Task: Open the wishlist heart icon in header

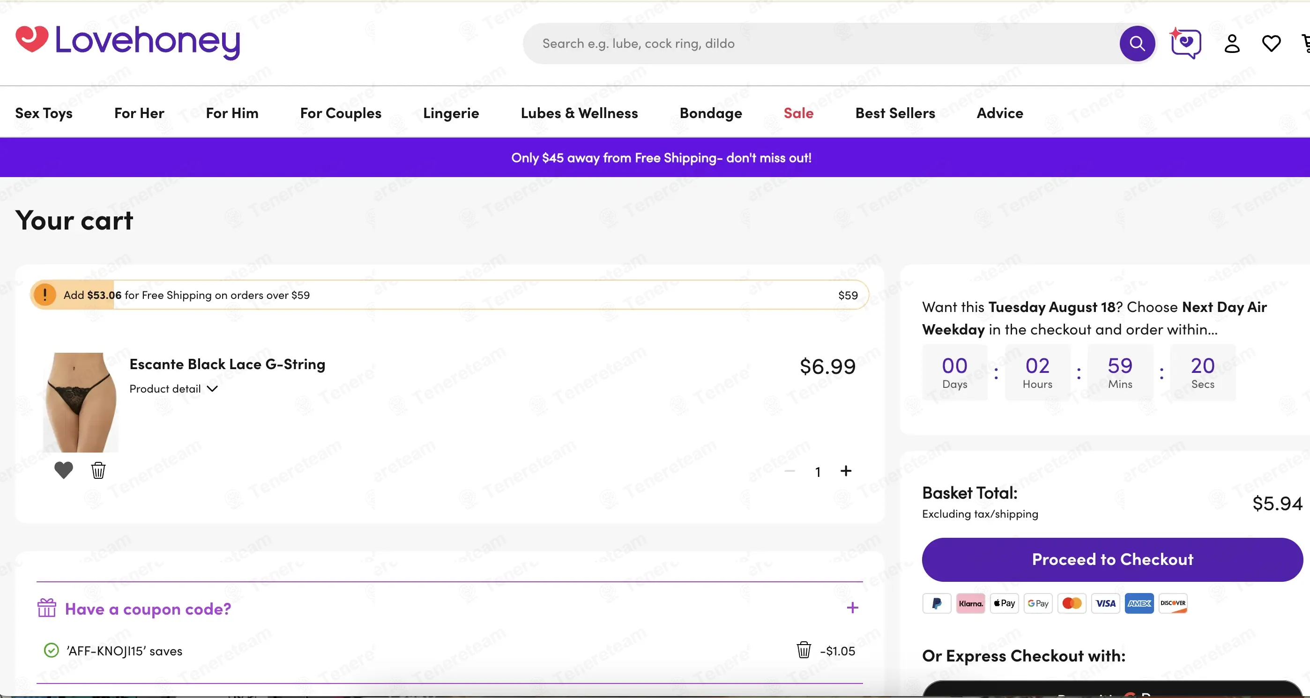Action: [x=1271, y=44]
